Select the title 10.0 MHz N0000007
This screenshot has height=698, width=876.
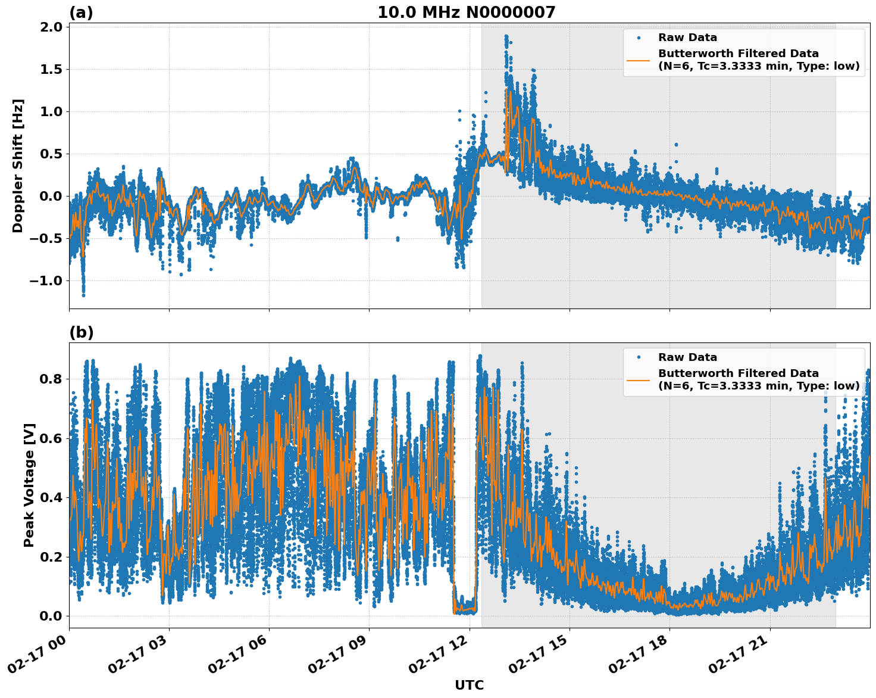coord(467,10)
